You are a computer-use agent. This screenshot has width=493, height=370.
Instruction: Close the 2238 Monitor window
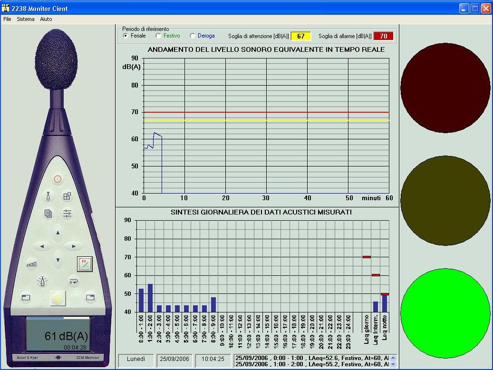(486, 9)
